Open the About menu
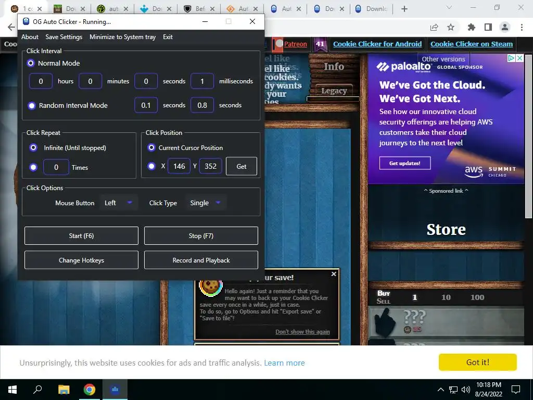The height and width of the screenshot is (400, 533). click(x=30, y=37)
